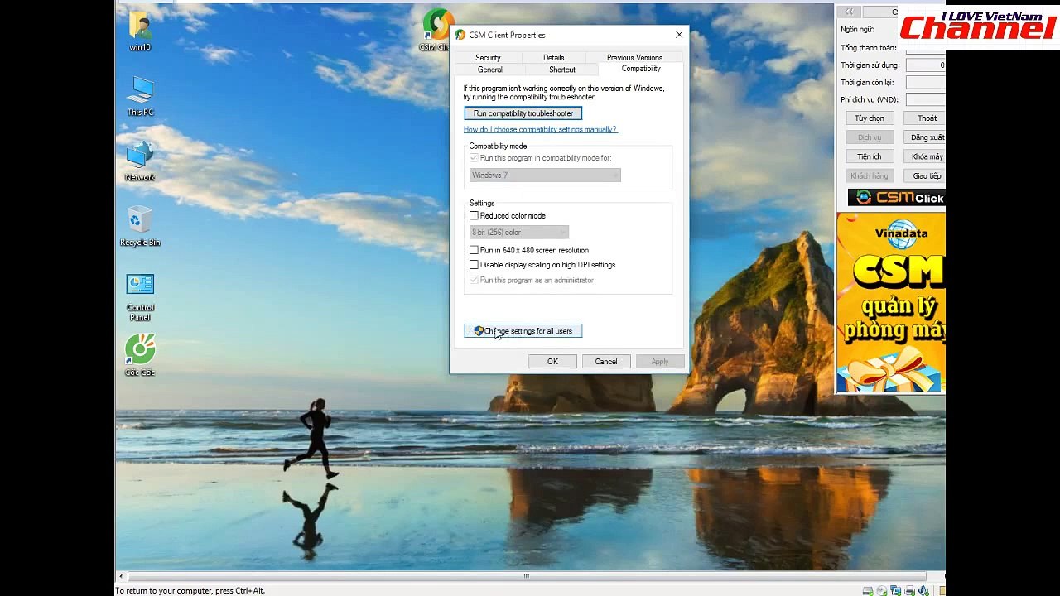Switch to the Previous Versions tab

tap(634, 58)
